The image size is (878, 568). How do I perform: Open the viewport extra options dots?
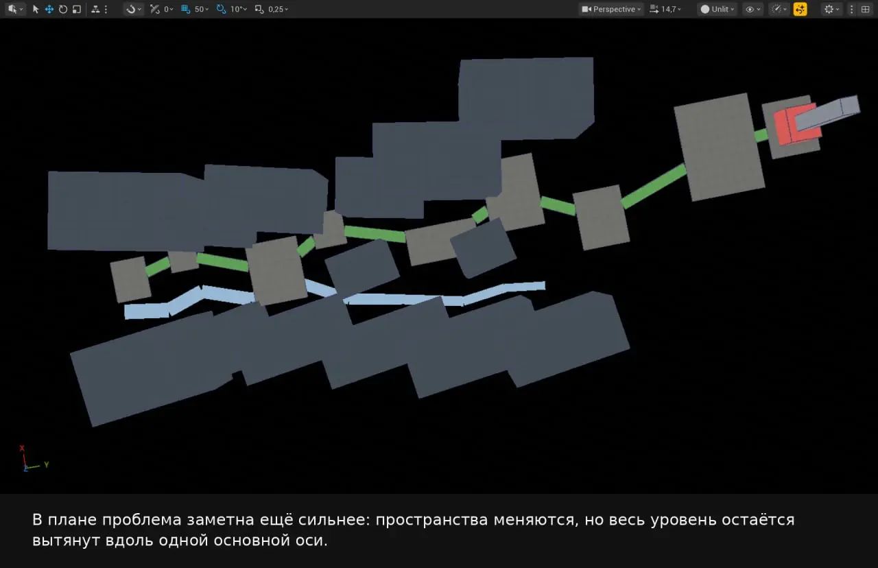852,9
